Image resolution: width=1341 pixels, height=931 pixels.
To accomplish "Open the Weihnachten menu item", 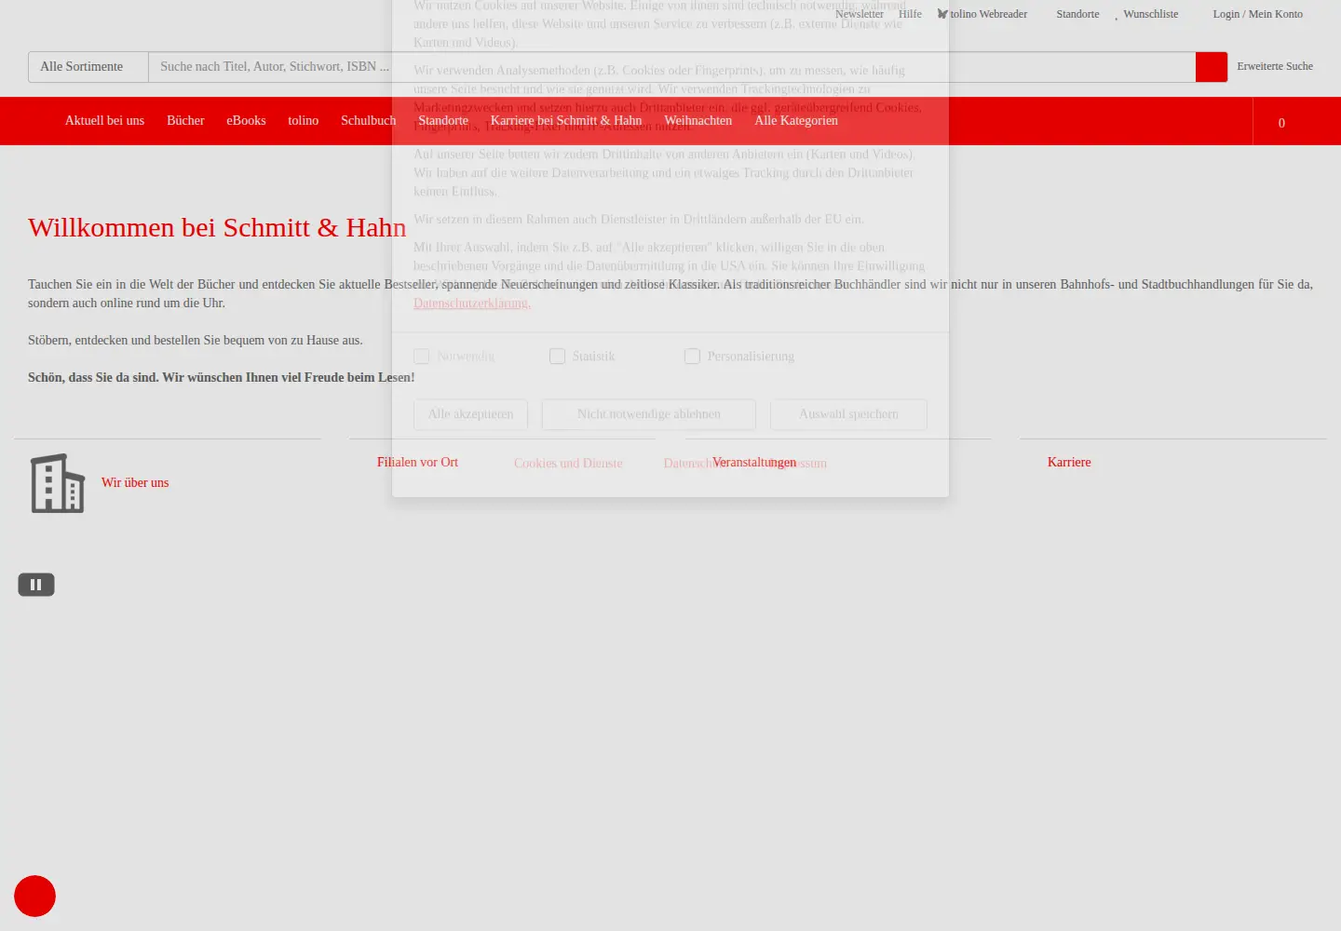I will pyautogui.click(x=698, y=121).
